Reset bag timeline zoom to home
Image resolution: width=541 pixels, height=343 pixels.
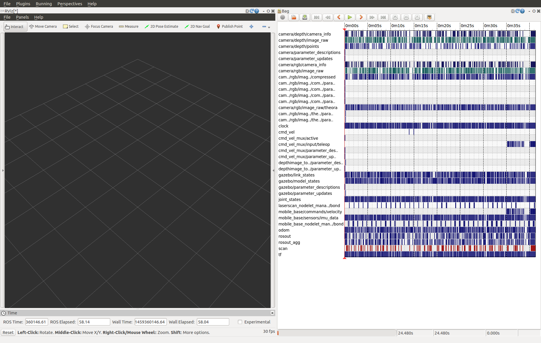(417, 17)
